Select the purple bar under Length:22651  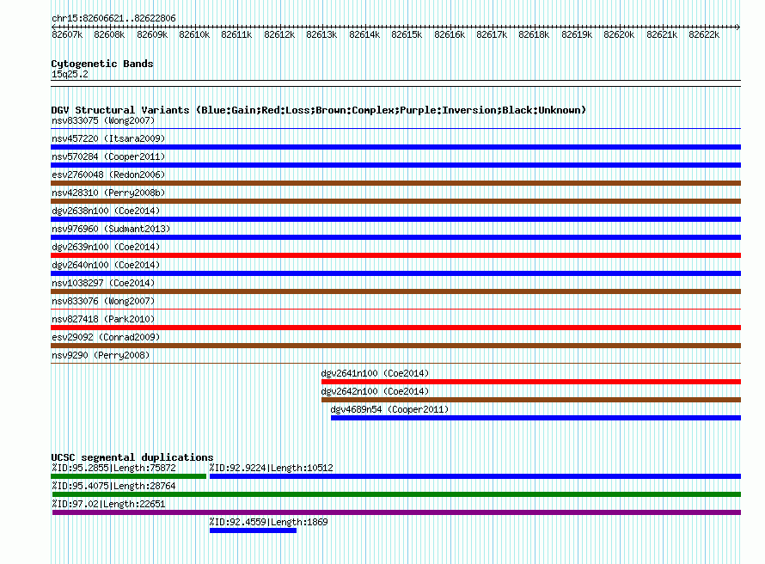[396, 512]
